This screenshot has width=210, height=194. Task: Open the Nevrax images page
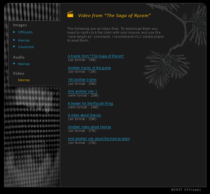point(24,40)
